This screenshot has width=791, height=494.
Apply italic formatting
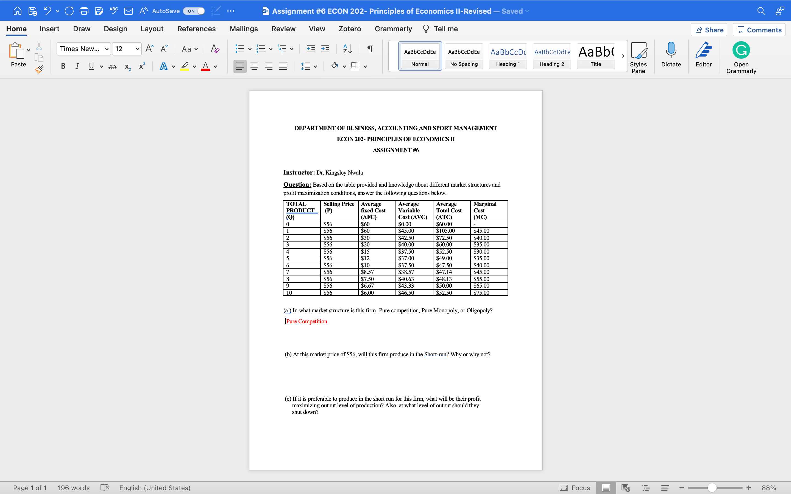(77, 66)
